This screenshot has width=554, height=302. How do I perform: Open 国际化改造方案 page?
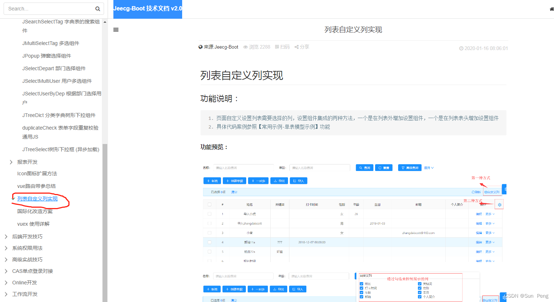[x=35, y=211]
